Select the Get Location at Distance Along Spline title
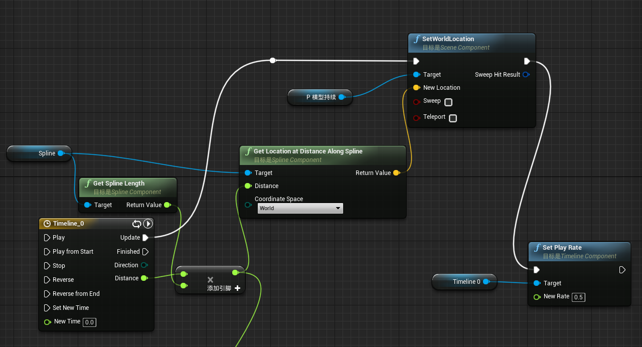The height and width of the screenshot is (347, 642). point(307,151)
